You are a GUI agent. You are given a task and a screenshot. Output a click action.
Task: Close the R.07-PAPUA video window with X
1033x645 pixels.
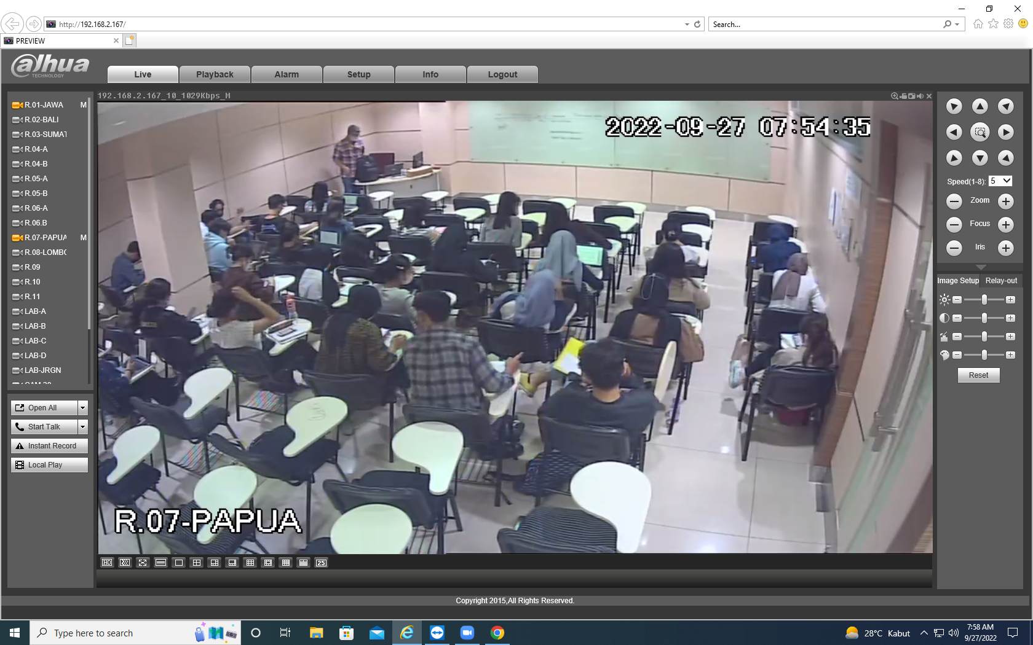point(929,96)
